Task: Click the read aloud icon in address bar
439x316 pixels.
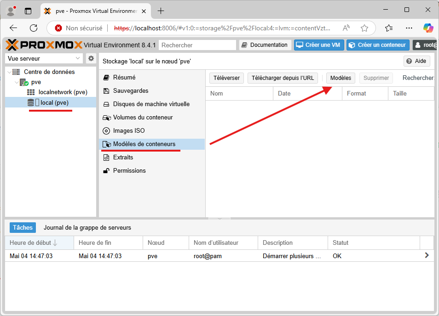Action: pyautogui.click(x=346, y=28)
